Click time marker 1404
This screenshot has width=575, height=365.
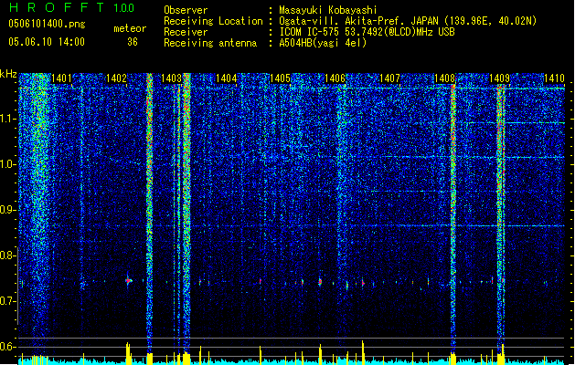(x=227, y=78)
